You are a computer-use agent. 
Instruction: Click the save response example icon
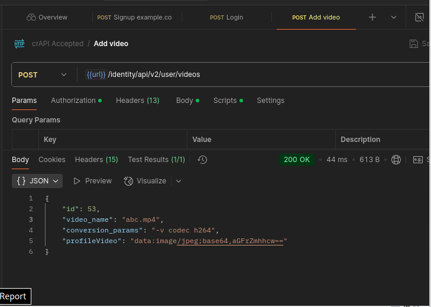tap(418, 160)
